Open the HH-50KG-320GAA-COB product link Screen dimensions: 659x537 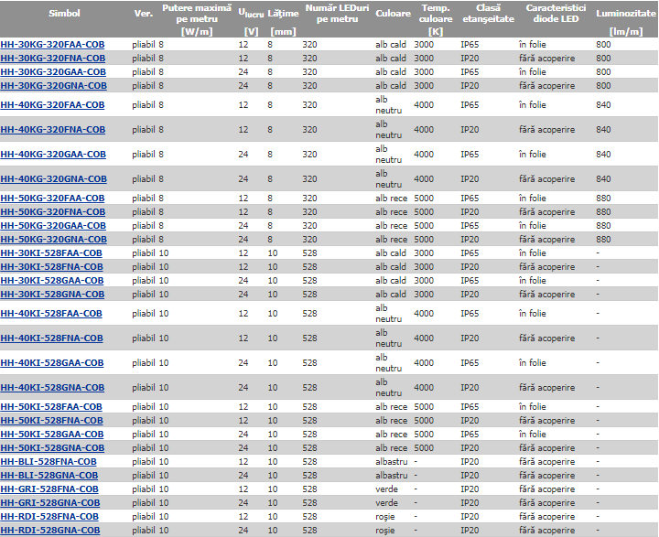[53, 226]
